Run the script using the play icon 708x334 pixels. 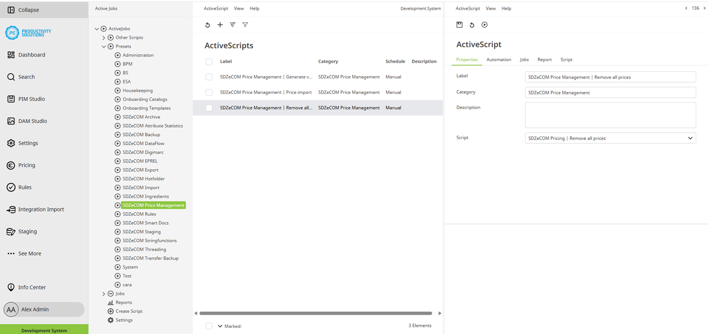[x=484, y=25]
